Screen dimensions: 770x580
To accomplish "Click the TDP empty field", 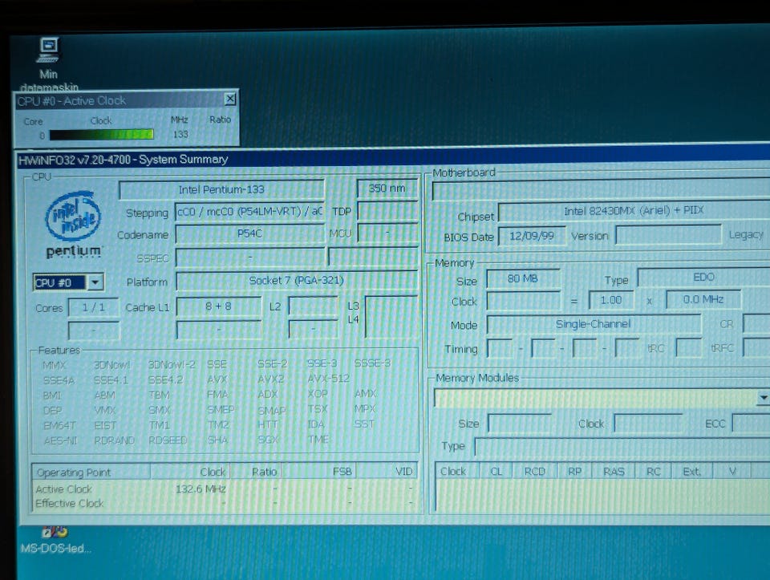I will click(x=387, y=211).
